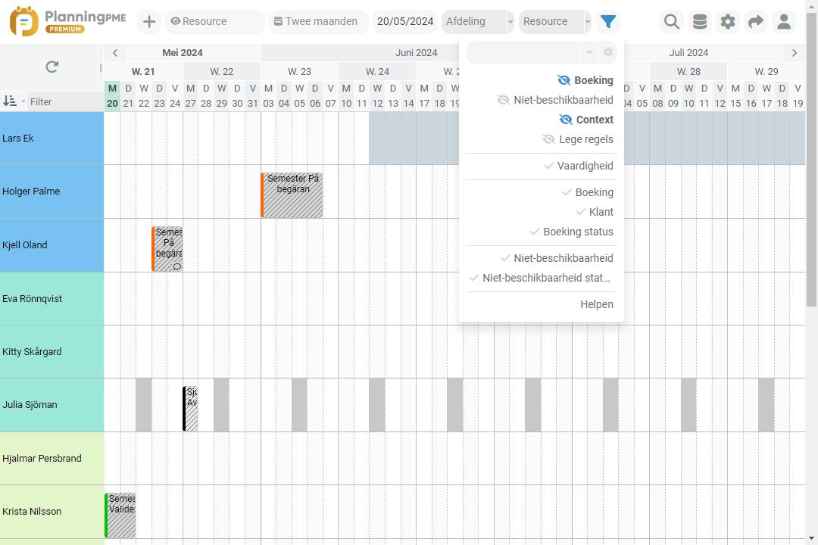Click the Mei 2024 month header
Viewport: 818px width, 545px height.
tap(182, 53)
